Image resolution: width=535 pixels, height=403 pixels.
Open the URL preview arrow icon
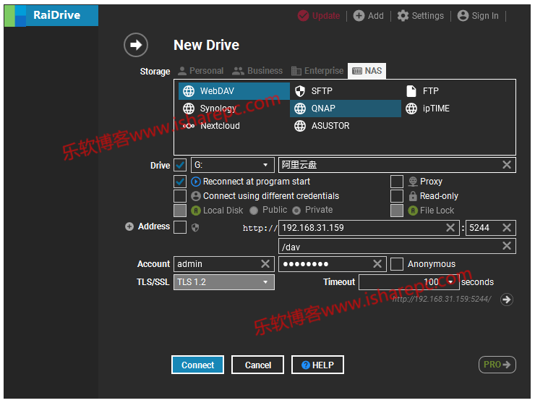(507, 300)
